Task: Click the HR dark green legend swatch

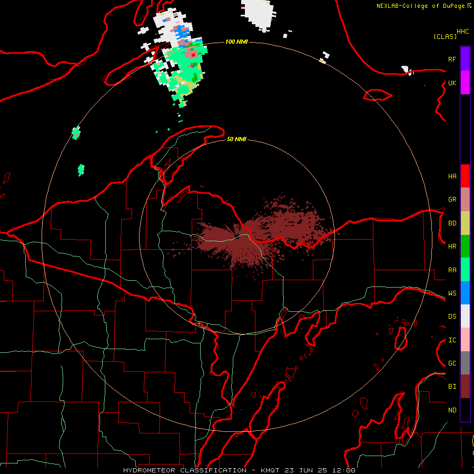Action: pyautogui.click(x=465, y=246)
